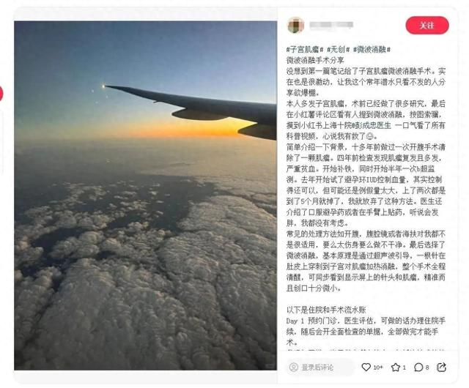Follow the author with the red 关注 button
The width and height of the screenshot is (469, 388).
[x=427, y=26]
